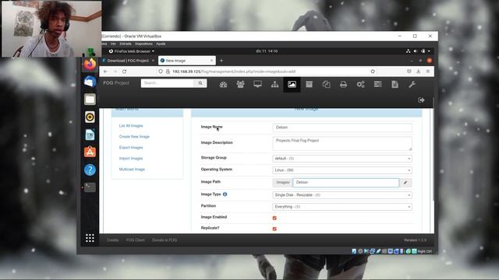Click Multicast Image link
The width and height of the screenshot is (499, 280).
coord(132,170)
